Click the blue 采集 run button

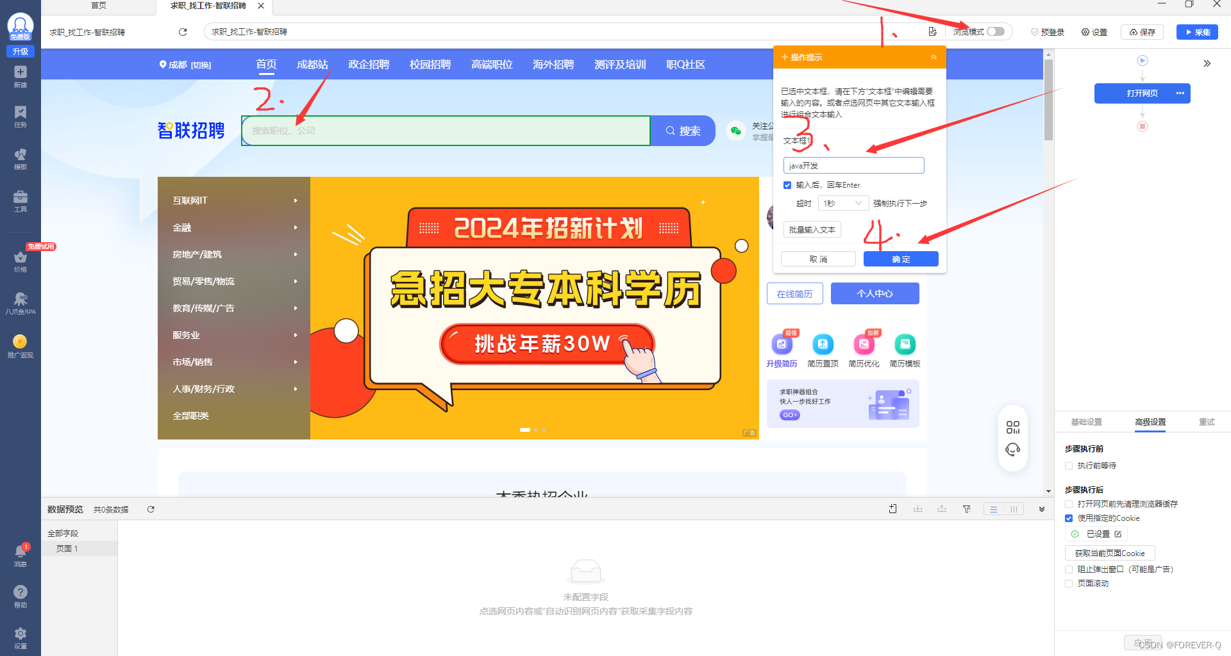(1197, 32)
